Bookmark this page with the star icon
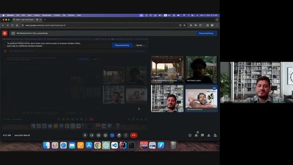 click(x=184, y=25)
